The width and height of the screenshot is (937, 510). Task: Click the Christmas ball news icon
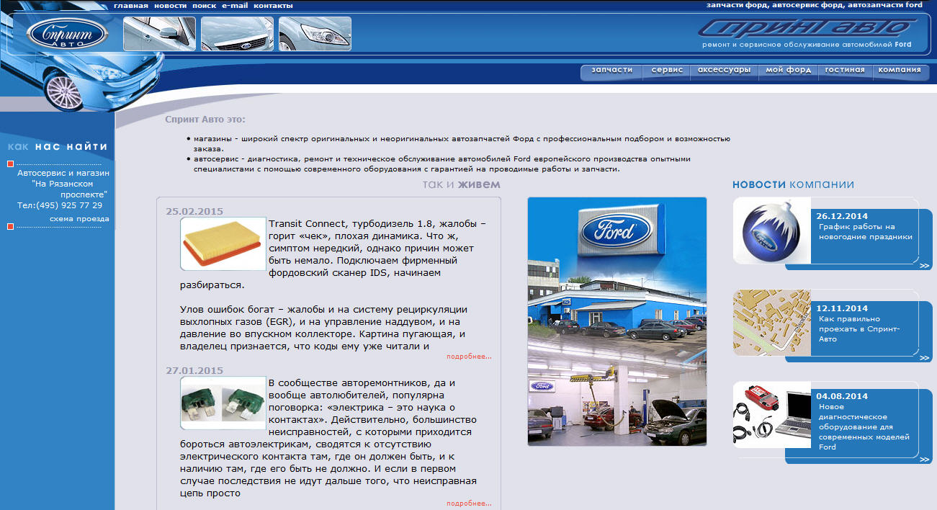[x=772, y=232]
